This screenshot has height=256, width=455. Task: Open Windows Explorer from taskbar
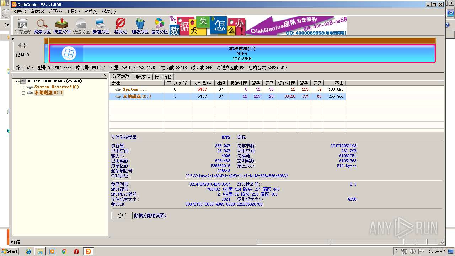click(40, 251)
